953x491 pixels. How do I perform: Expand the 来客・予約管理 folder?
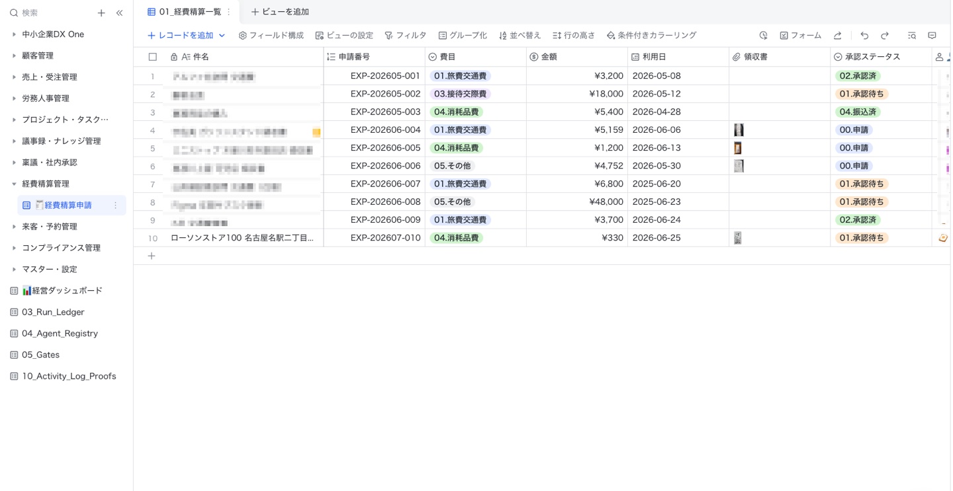tap(14, 227)
